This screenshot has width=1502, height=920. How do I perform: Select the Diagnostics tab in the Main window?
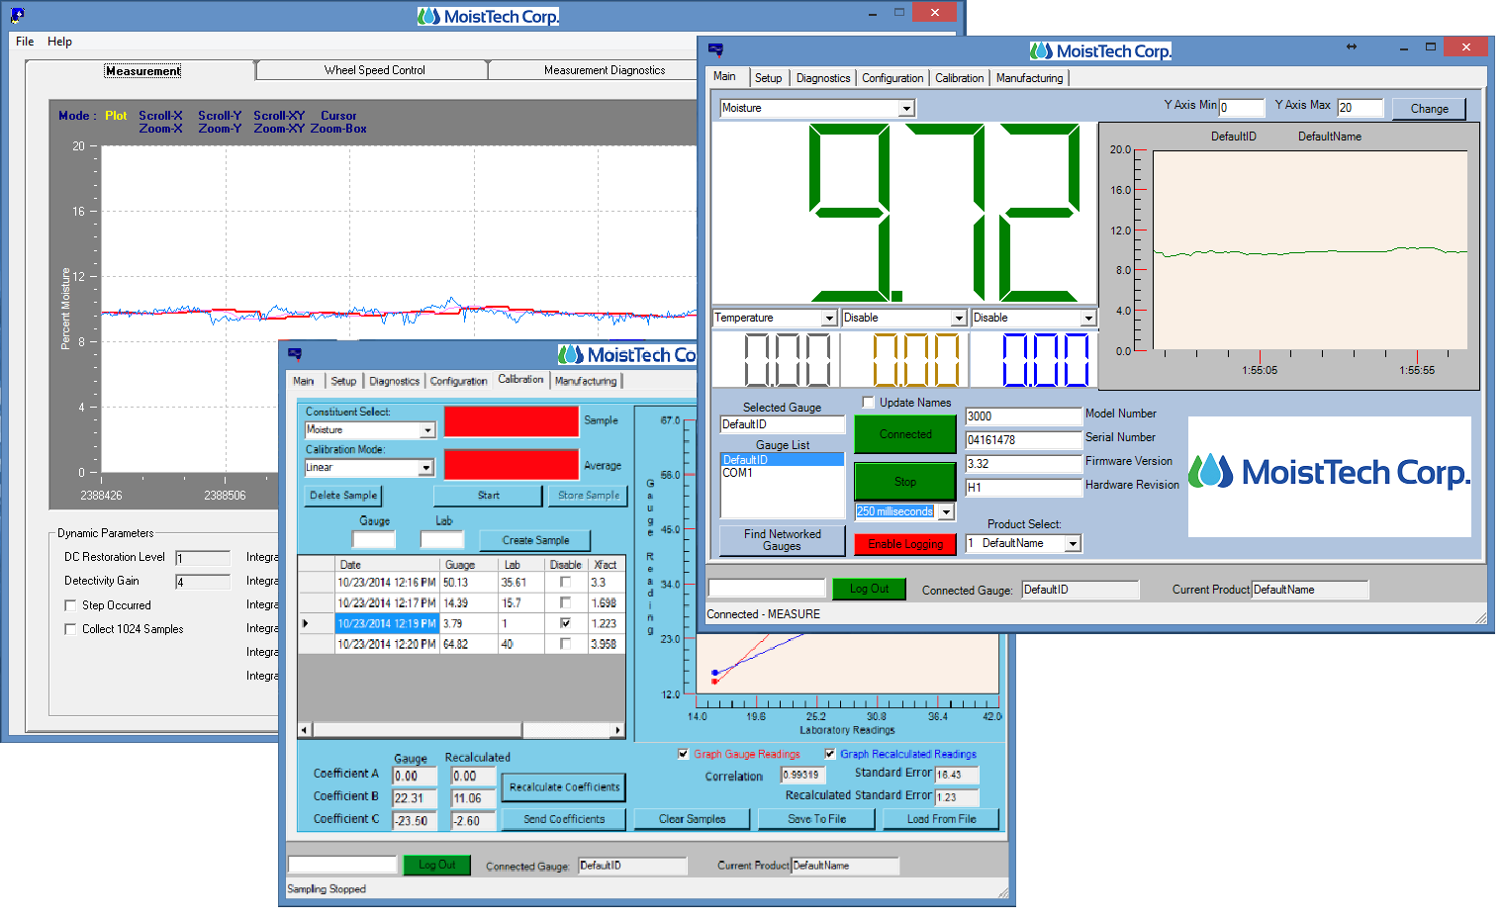coord(823,78)
